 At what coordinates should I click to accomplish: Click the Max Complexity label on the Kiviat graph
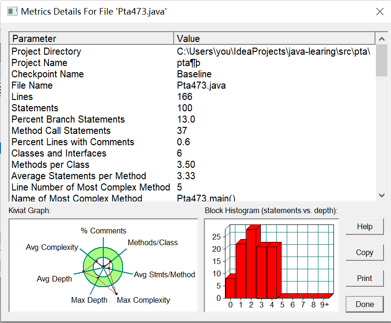pyautogui.click(x=143, y=300)
